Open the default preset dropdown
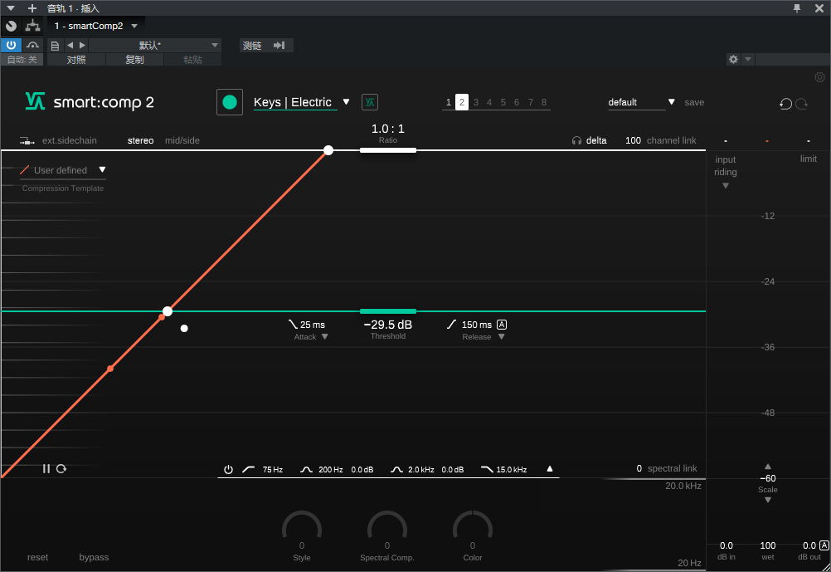 pos(672,102)
